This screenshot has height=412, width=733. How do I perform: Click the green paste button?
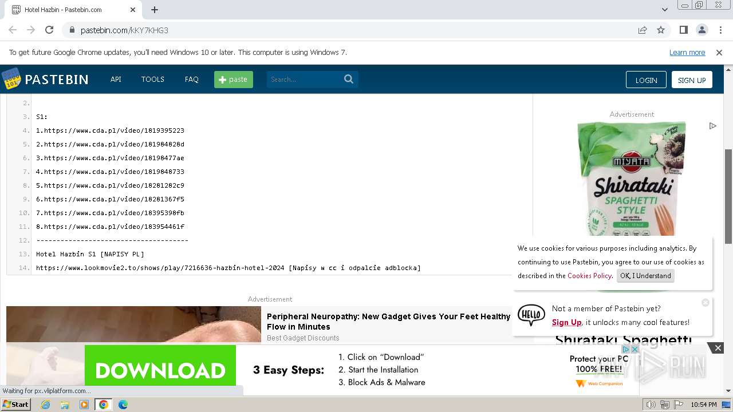tap(234, 80)
